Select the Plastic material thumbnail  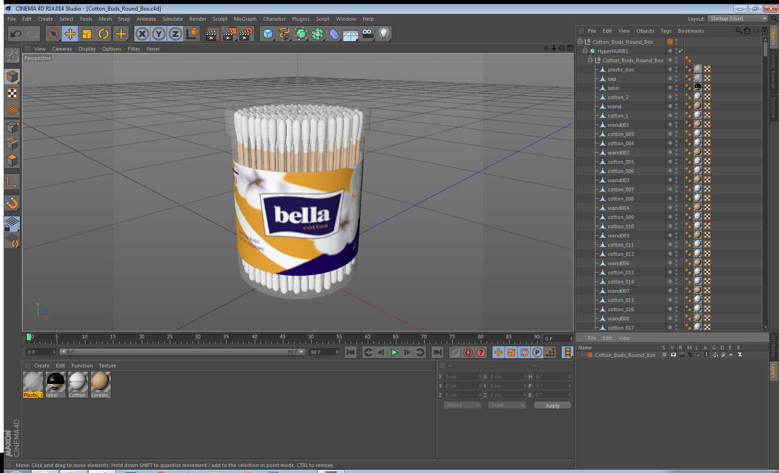click(33, 384)
